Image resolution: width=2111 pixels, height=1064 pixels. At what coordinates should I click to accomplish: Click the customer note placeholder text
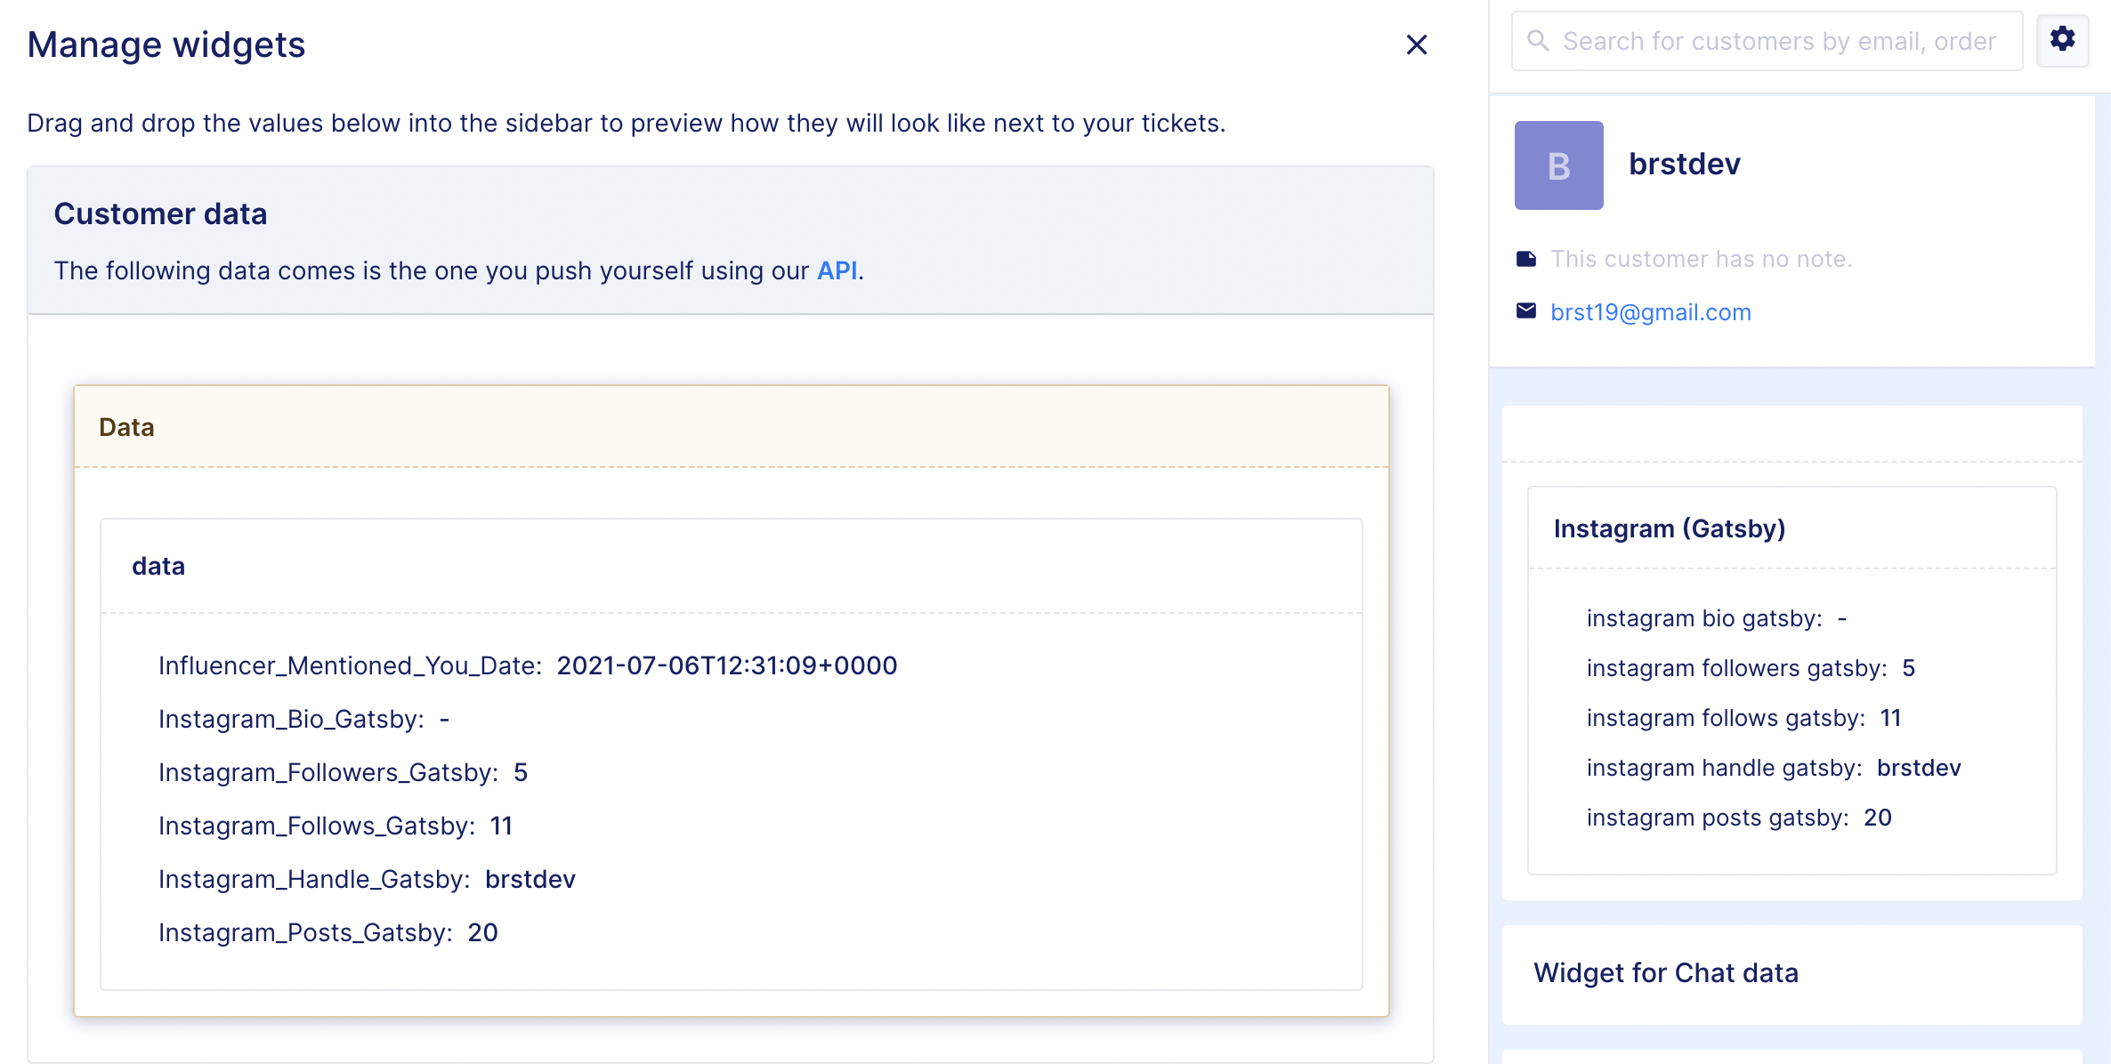pos(1701,259)
